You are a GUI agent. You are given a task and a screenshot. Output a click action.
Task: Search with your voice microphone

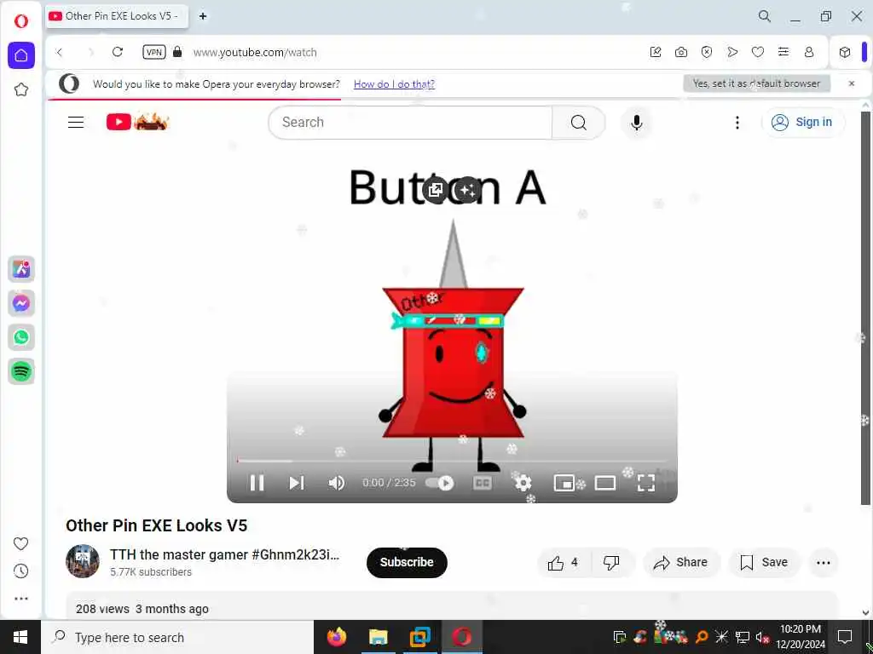point(636,123)
